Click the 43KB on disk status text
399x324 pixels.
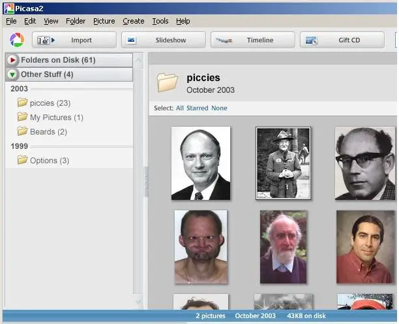coord(306,316)
